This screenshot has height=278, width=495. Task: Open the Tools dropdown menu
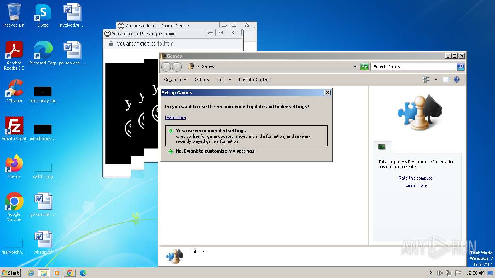[x=223, y=80]
